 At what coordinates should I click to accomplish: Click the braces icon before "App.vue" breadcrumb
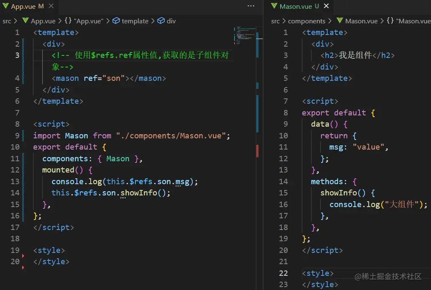68,21
